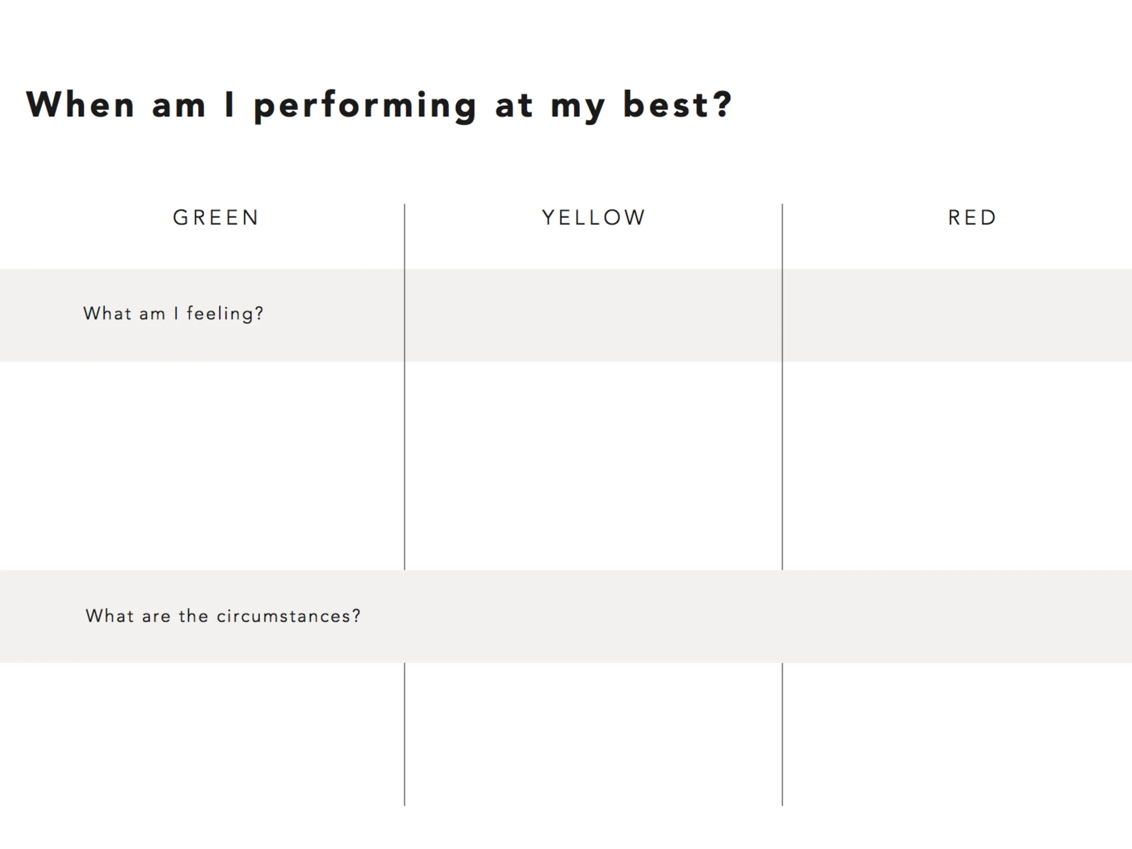Click blank GREEN answer area below feeling row
Screen dimensions: 1132x849
click(x=201, y=465)
